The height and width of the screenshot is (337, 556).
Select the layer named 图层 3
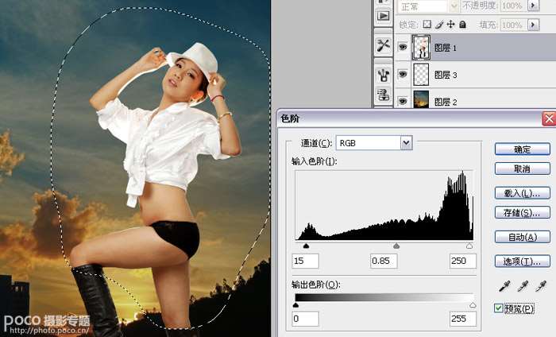click(x=446, y=75)
